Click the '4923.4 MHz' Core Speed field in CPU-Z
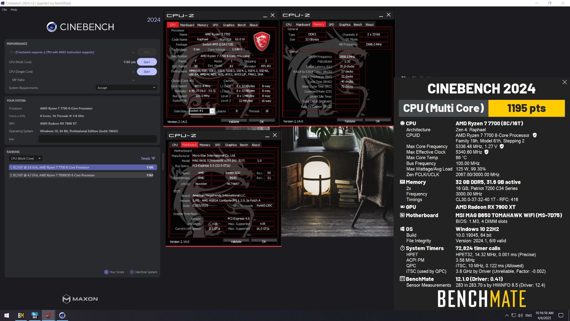This screenshot has height=321, width=570. [x=202, y=86]
